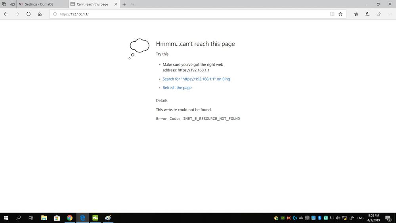Open Add notes pen icon
This screenshot has height=223, width=396.
[367, 14]
